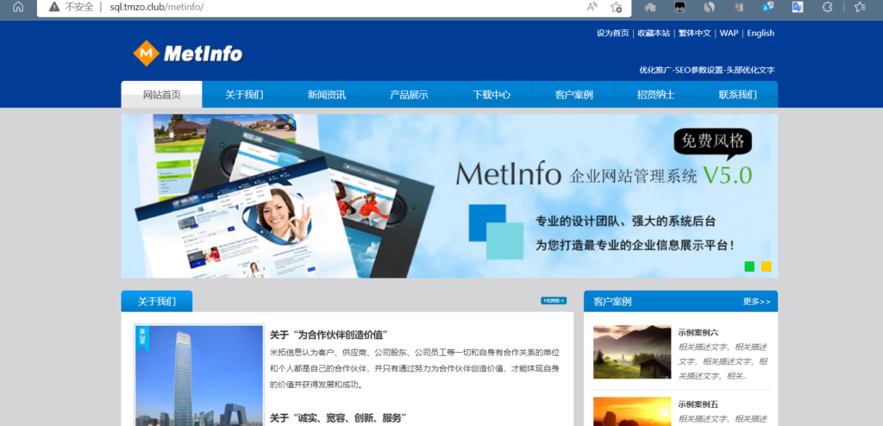Viewport: 883px width, 426px height.
Task: Open the 关于我们 navigation menu item
Action: click(x=244, y=94)
